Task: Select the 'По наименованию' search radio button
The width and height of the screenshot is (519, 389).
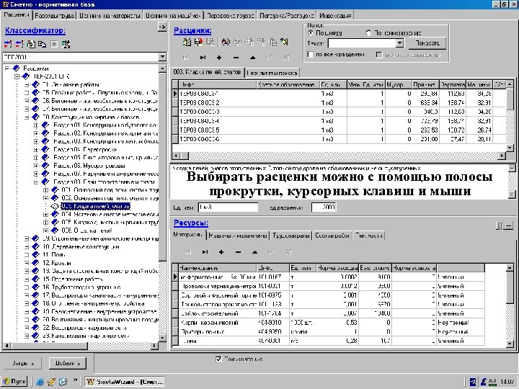Action: point(368,33)
